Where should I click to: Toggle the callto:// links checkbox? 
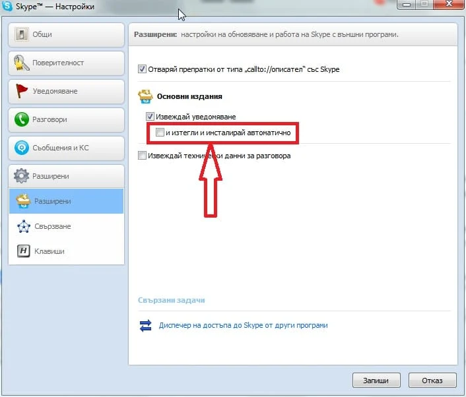click(x=142, y=69)
